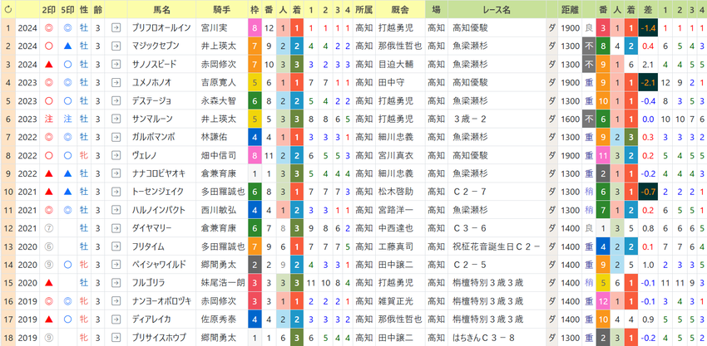Screen dimensions: 707x346
Task: Sort by the 2印 column header
Action: (x=48, y=9)
